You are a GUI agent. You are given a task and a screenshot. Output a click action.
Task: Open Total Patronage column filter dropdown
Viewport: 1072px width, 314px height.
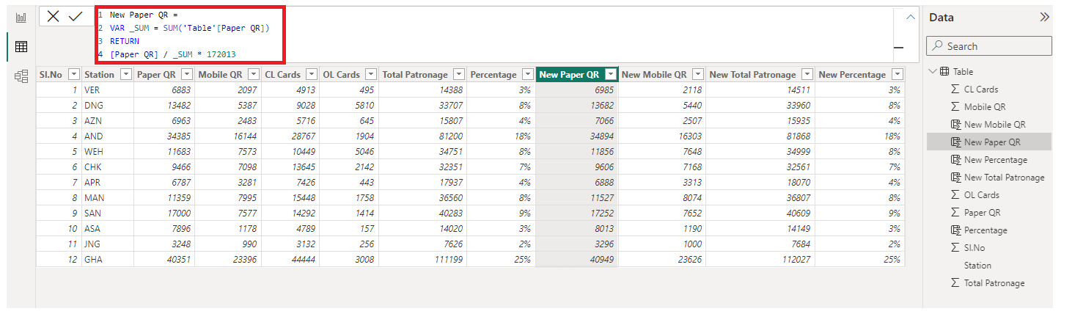click(x=458, y=75)
